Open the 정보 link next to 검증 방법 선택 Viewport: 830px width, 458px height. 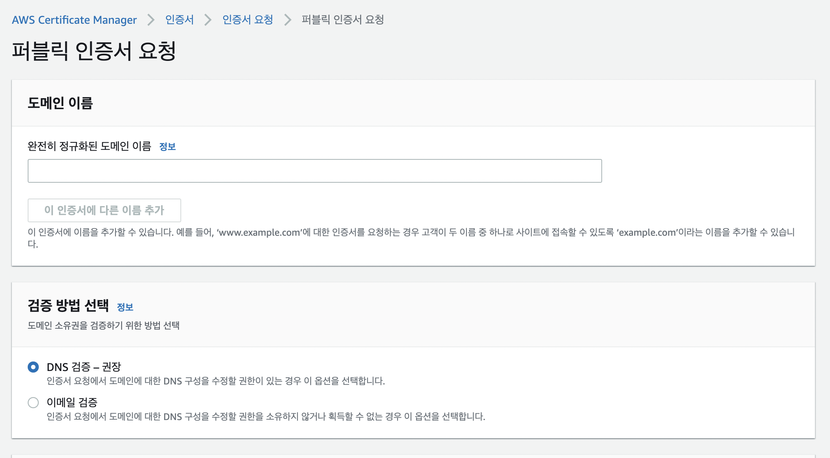(x=125, y=307)
